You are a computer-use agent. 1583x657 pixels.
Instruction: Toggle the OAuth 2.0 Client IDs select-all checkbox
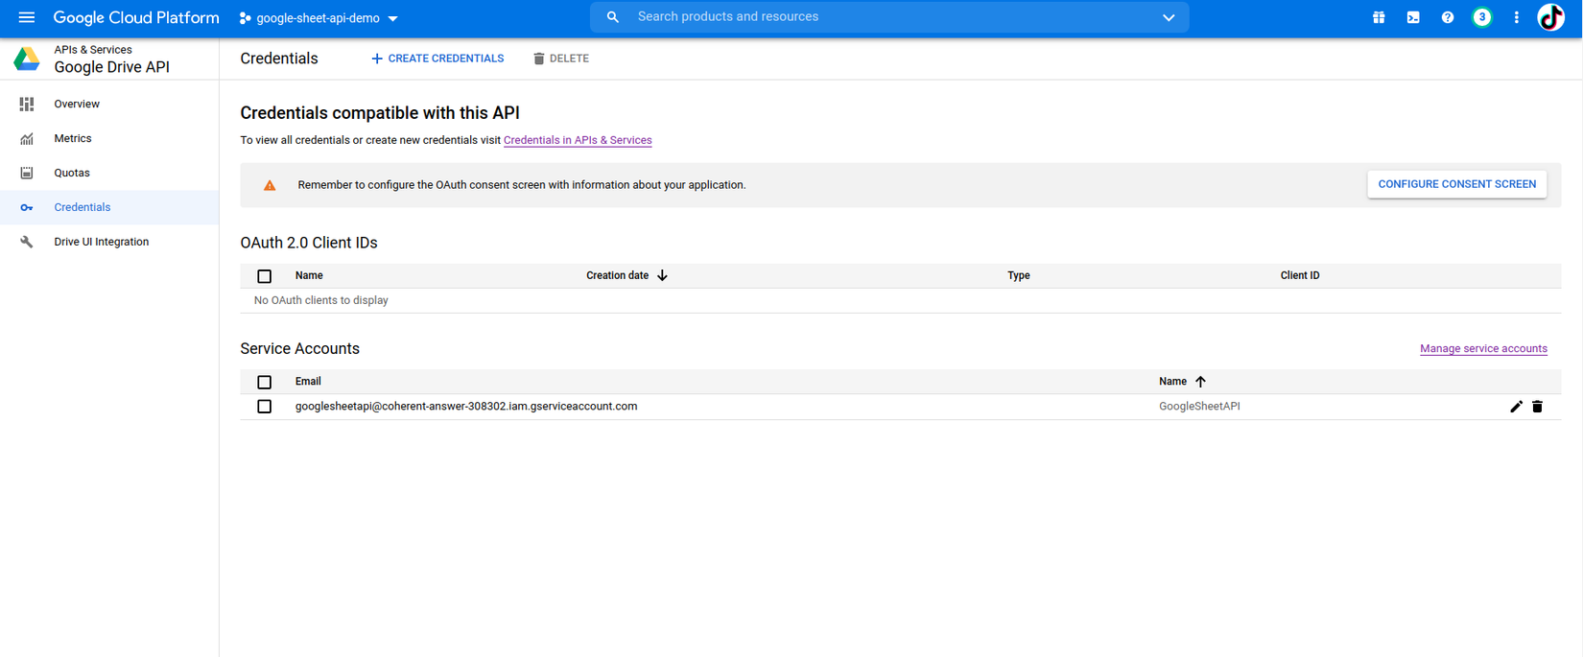pos(265,276)
